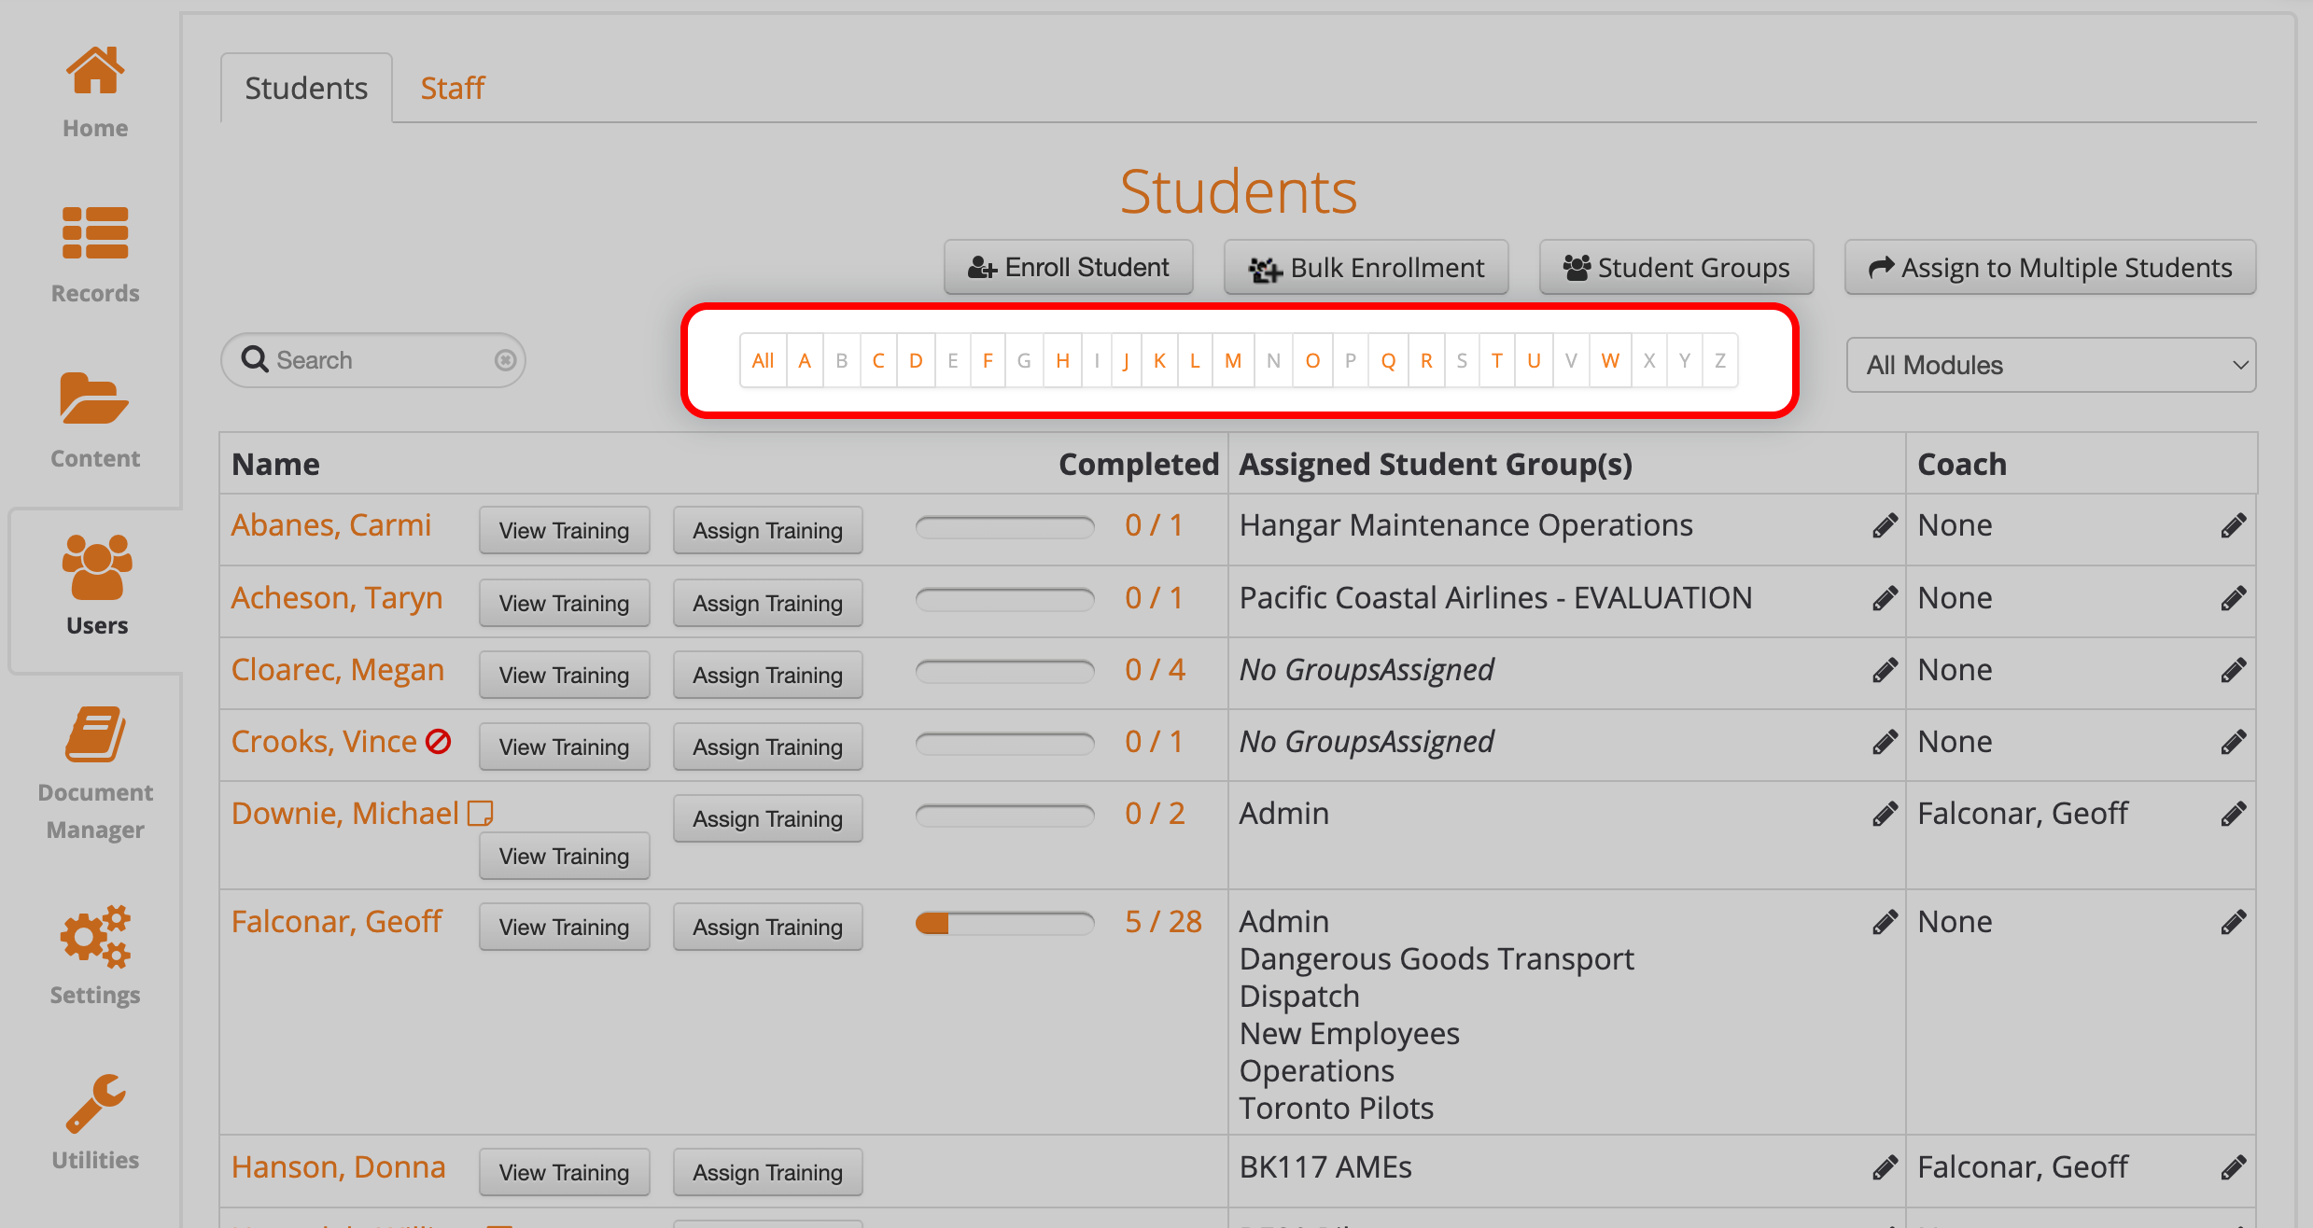This screenshot has height=1228, width=2313.
Task: Clear the search field with the x icon
Action: click(505, 360)
